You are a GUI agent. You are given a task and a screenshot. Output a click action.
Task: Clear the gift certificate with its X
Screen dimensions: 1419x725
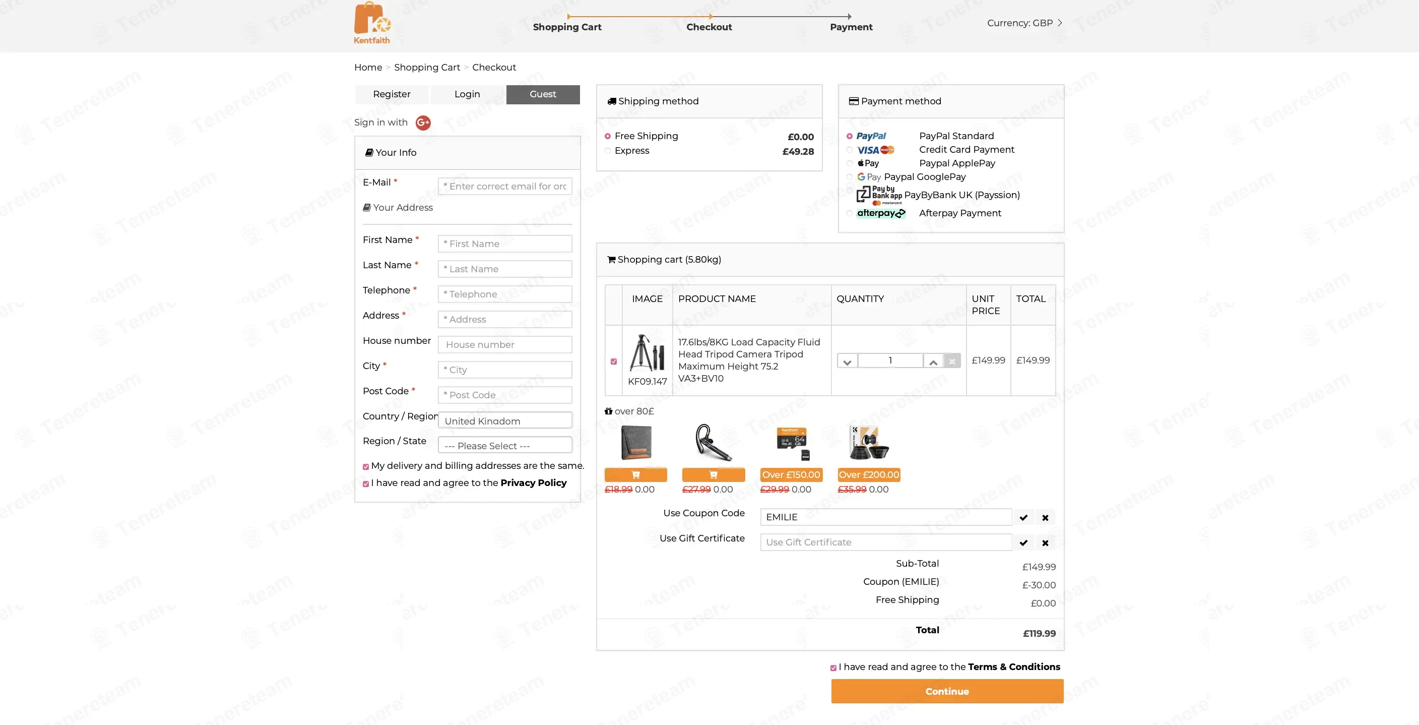tap(1045, 542)
